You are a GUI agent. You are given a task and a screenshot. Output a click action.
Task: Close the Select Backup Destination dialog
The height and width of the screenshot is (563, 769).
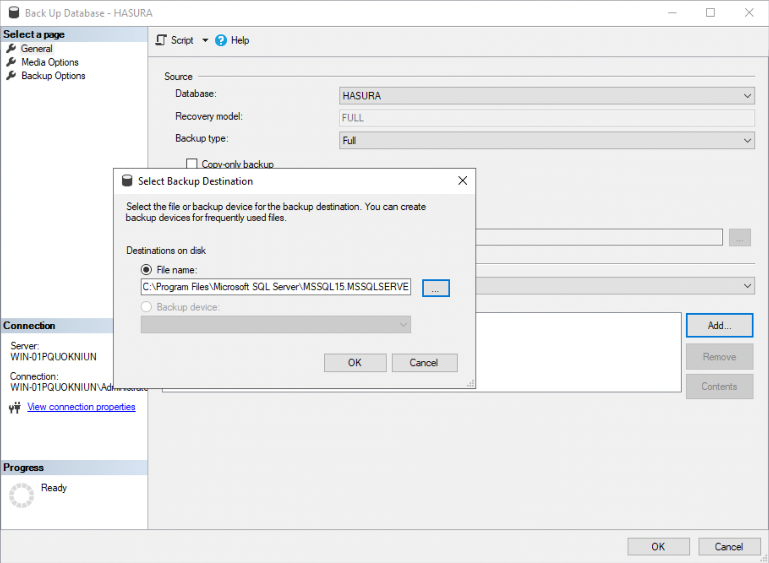[463, 181]
